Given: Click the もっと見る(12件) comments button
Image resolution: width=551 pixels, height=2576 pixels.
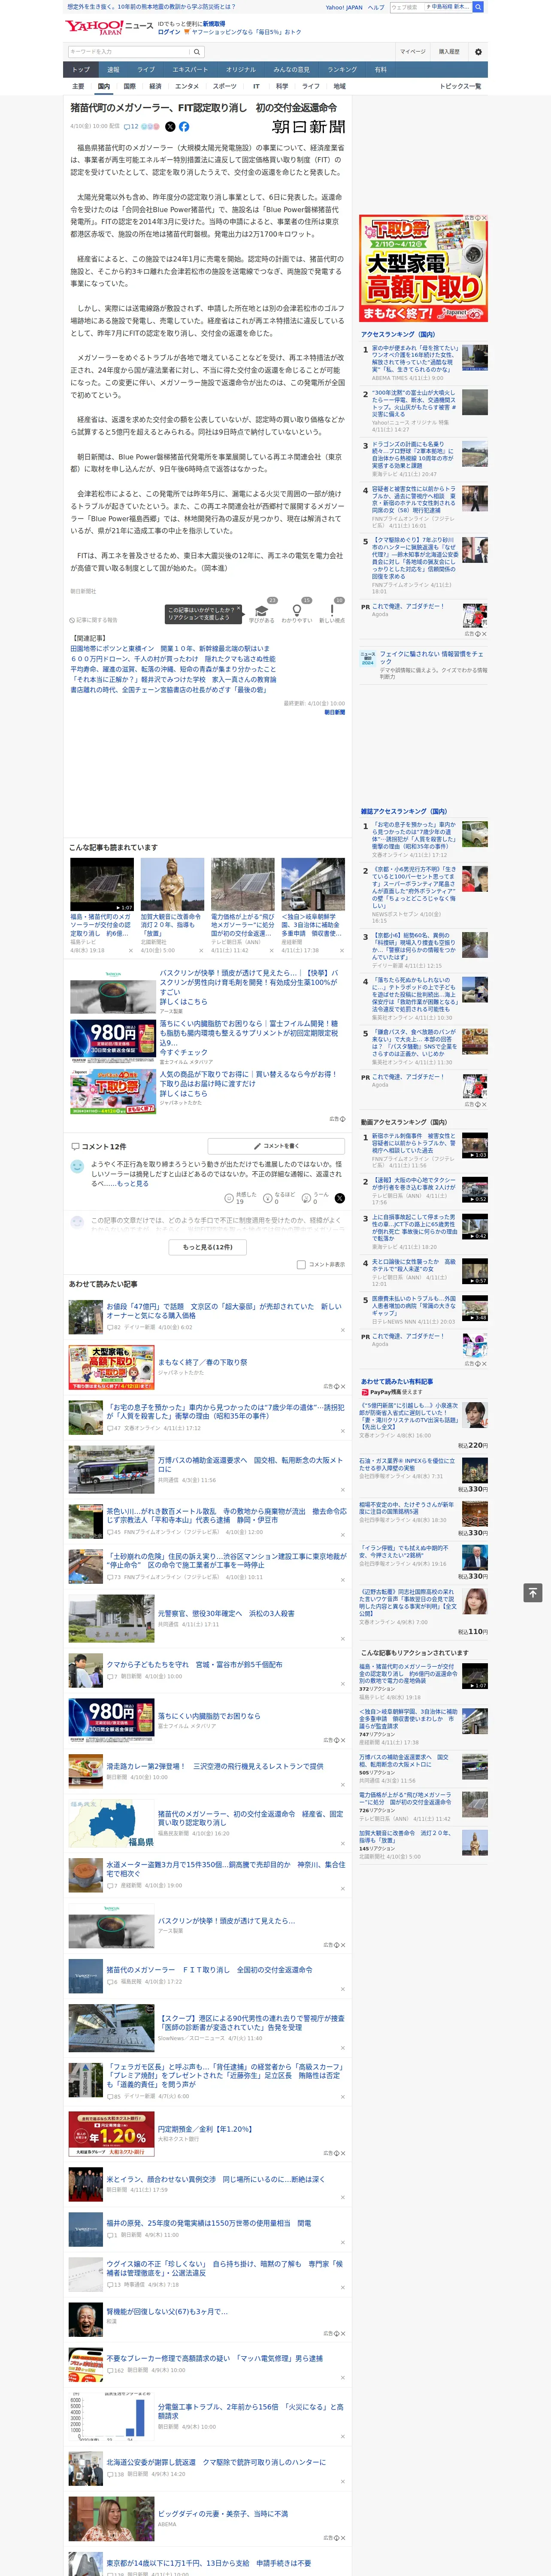Looking at the screenshot, I should (208, 1247).
